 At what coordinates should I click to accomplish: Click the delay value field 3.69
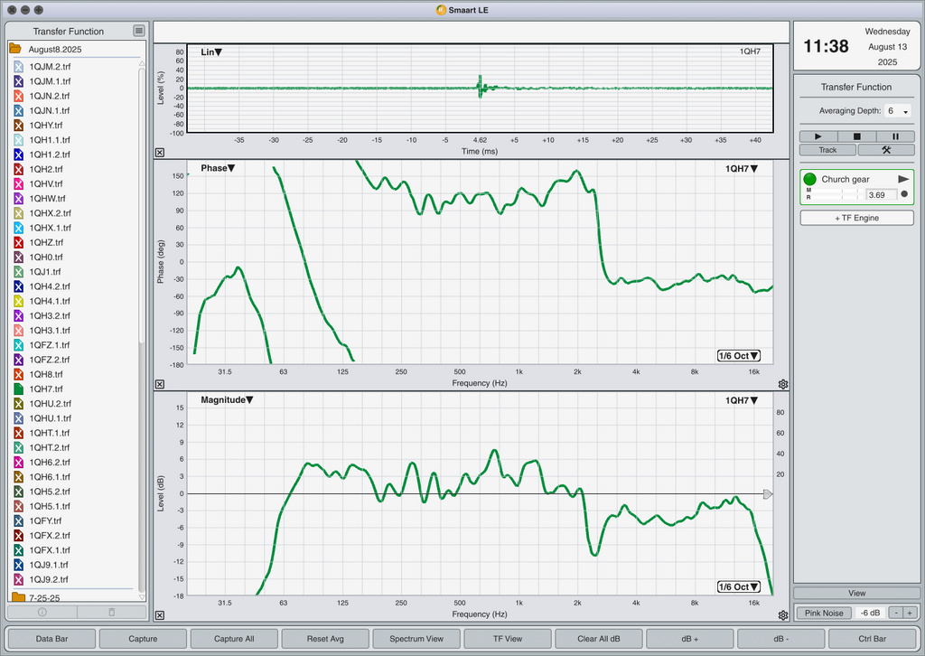[x=881, y=194]
